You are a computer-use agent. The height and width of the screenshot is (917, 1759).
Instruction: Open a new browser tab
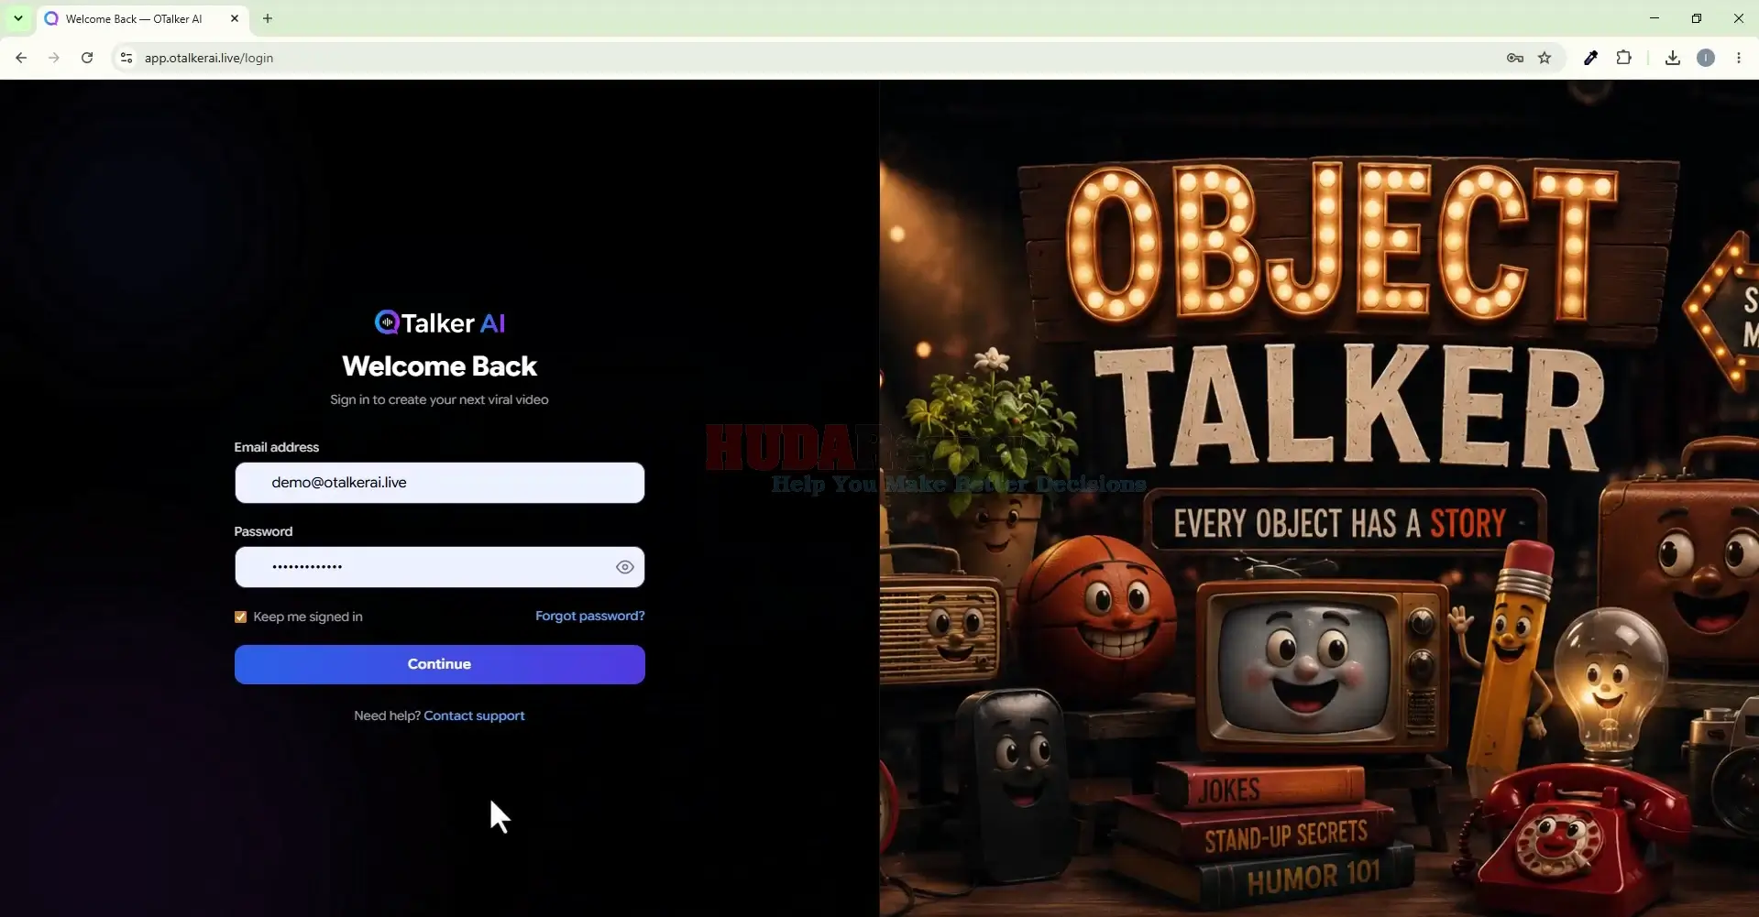click(268, 18)
